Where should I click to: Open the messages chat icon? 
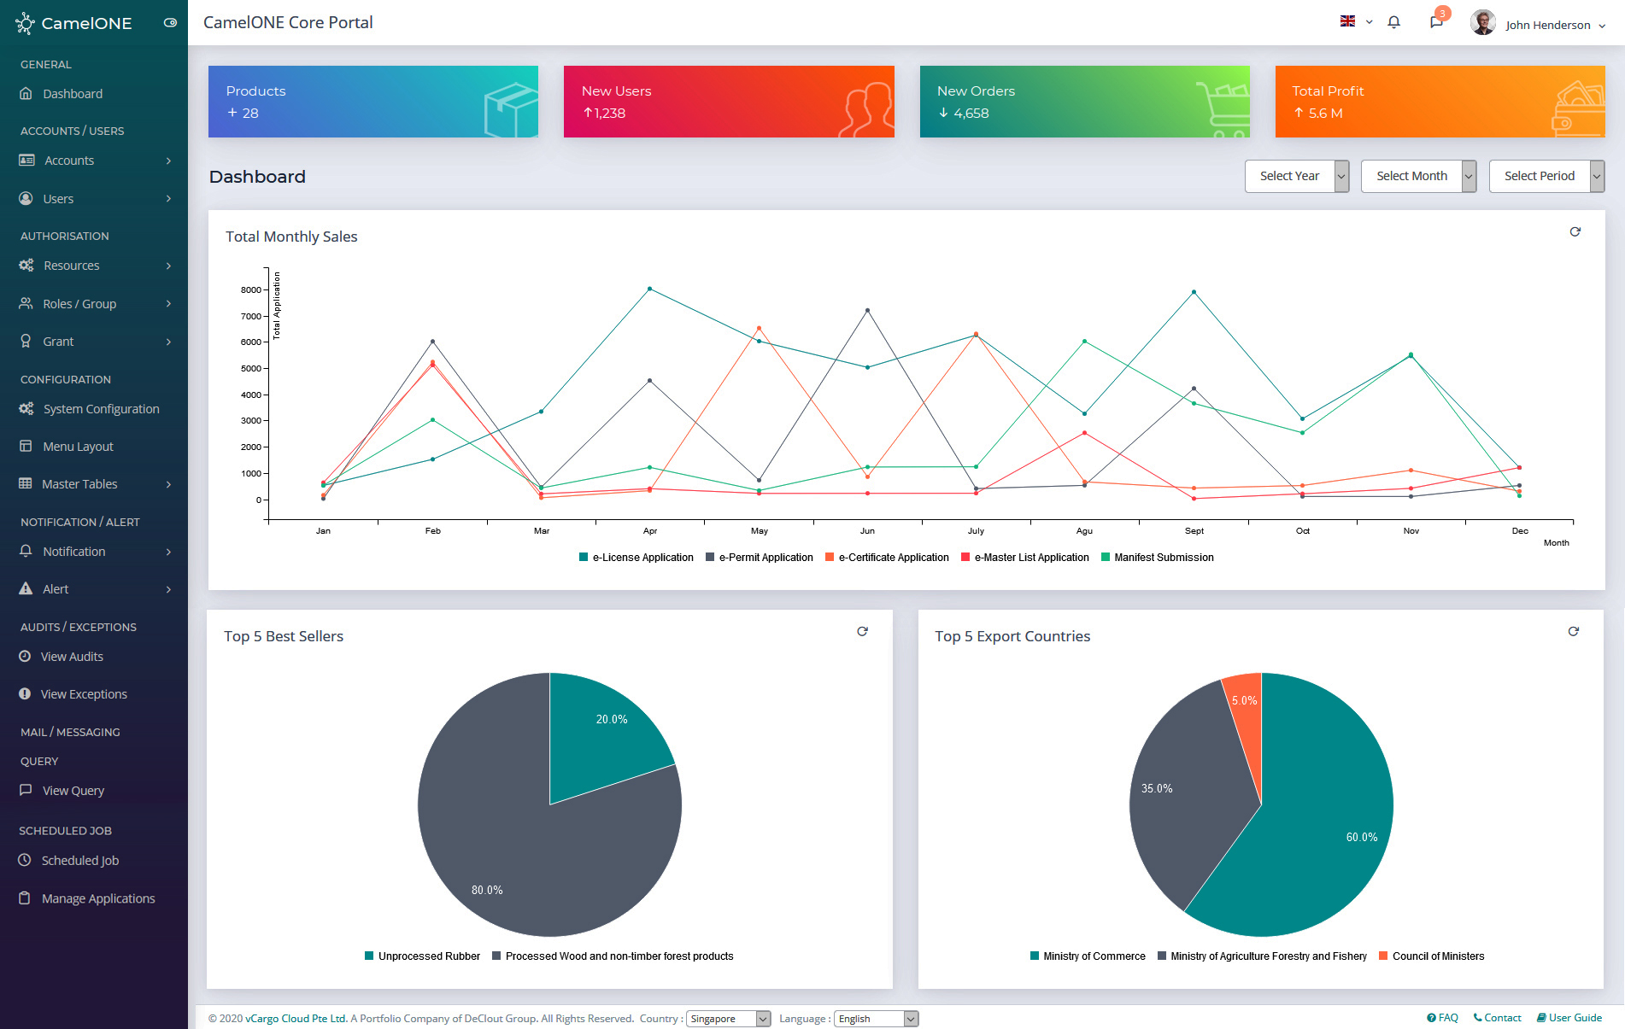point(1436,23)
